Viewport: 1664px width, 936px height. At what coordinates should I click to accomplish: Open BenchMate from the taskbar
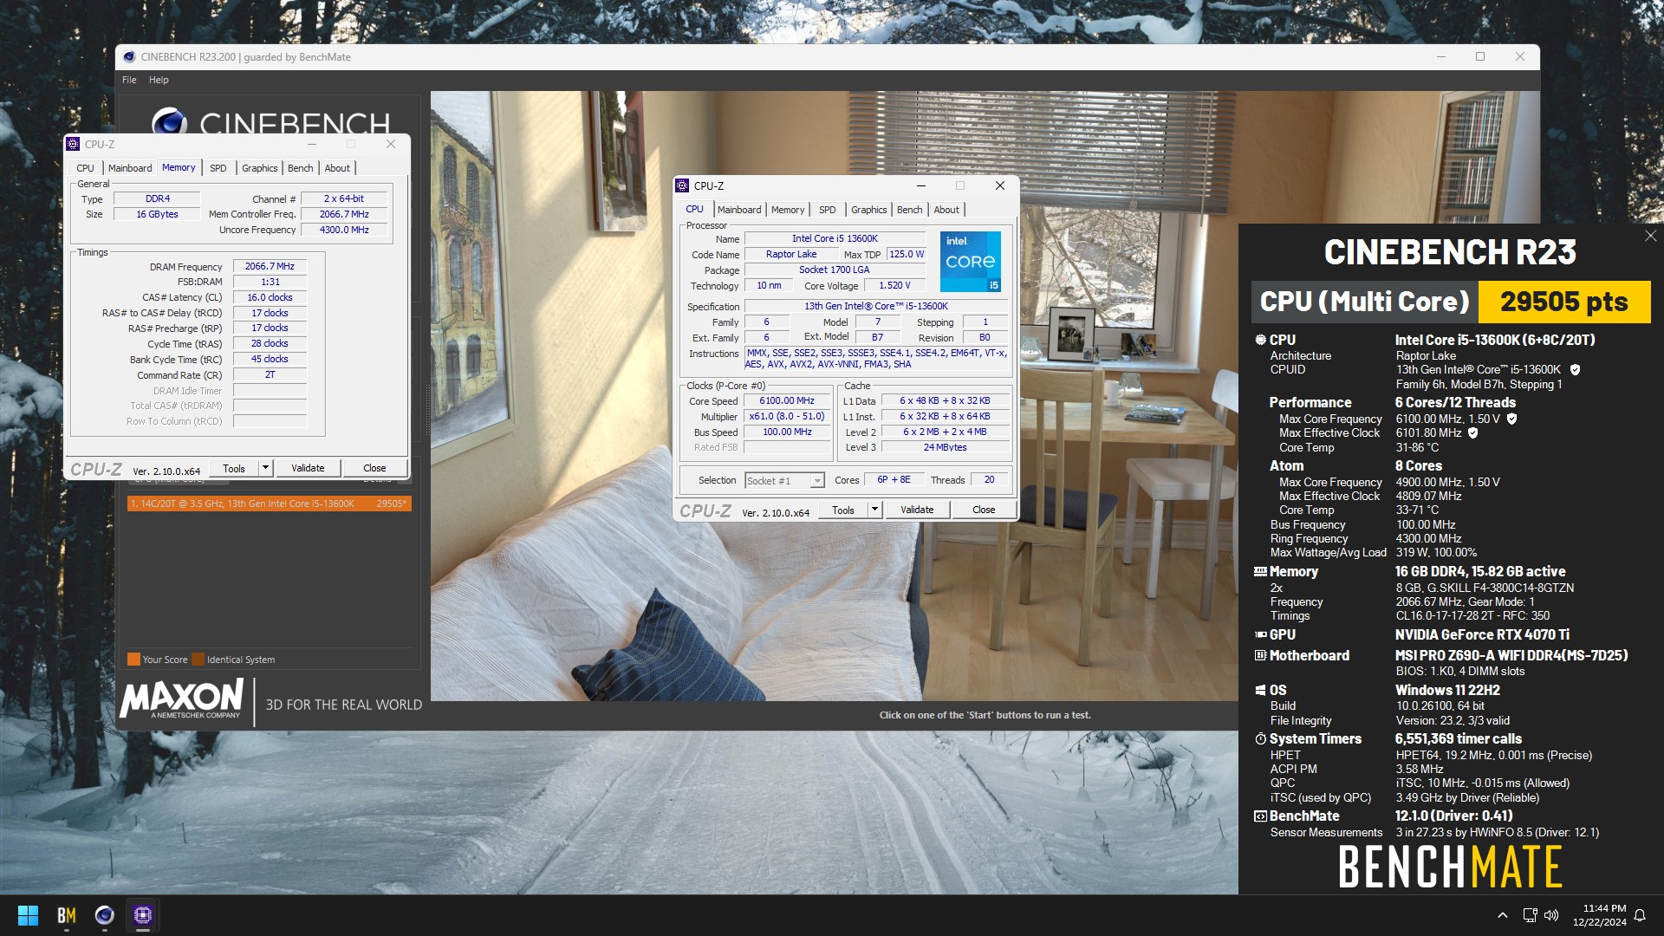67,915
